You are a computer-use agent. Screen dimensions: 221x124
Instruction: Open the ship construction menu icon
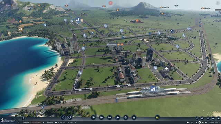[x=109, y=117]
